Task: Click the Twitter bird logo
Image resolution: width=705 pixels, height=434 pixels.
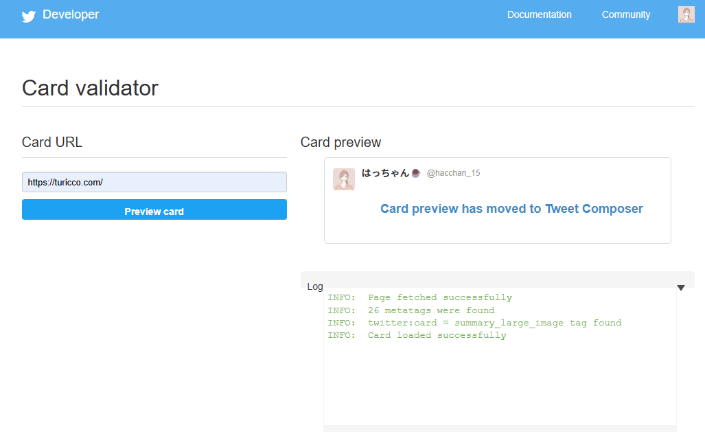Action: coord(28,16)
